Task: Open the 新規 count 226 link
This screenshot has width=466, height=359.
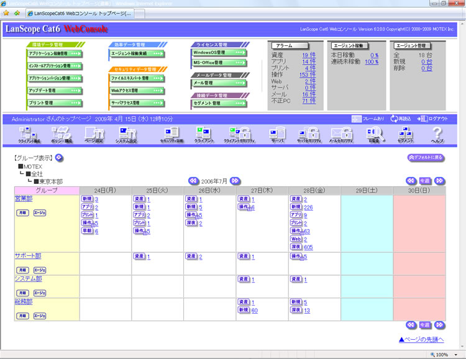Action: (308, 207)
